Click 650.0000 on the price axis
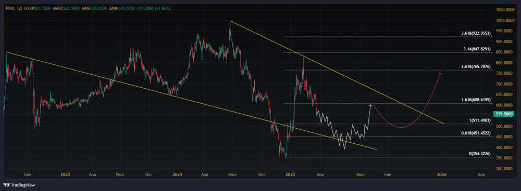 click(x=504, y=94)
